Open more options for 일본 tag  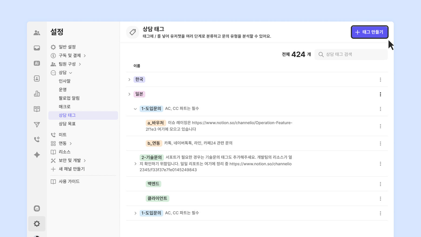click(380, 94)
